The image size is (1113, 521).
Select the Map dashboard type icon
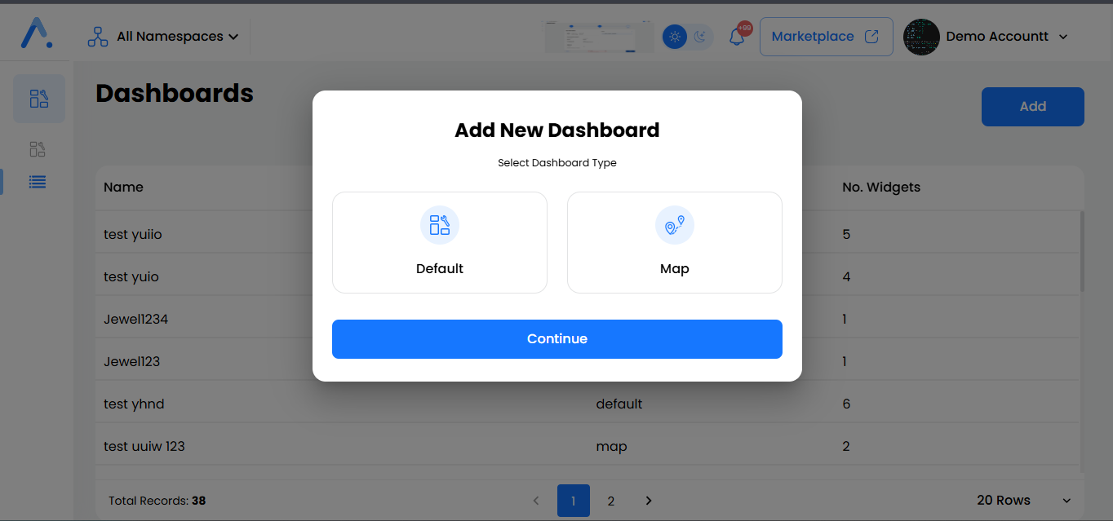(674, 225)
